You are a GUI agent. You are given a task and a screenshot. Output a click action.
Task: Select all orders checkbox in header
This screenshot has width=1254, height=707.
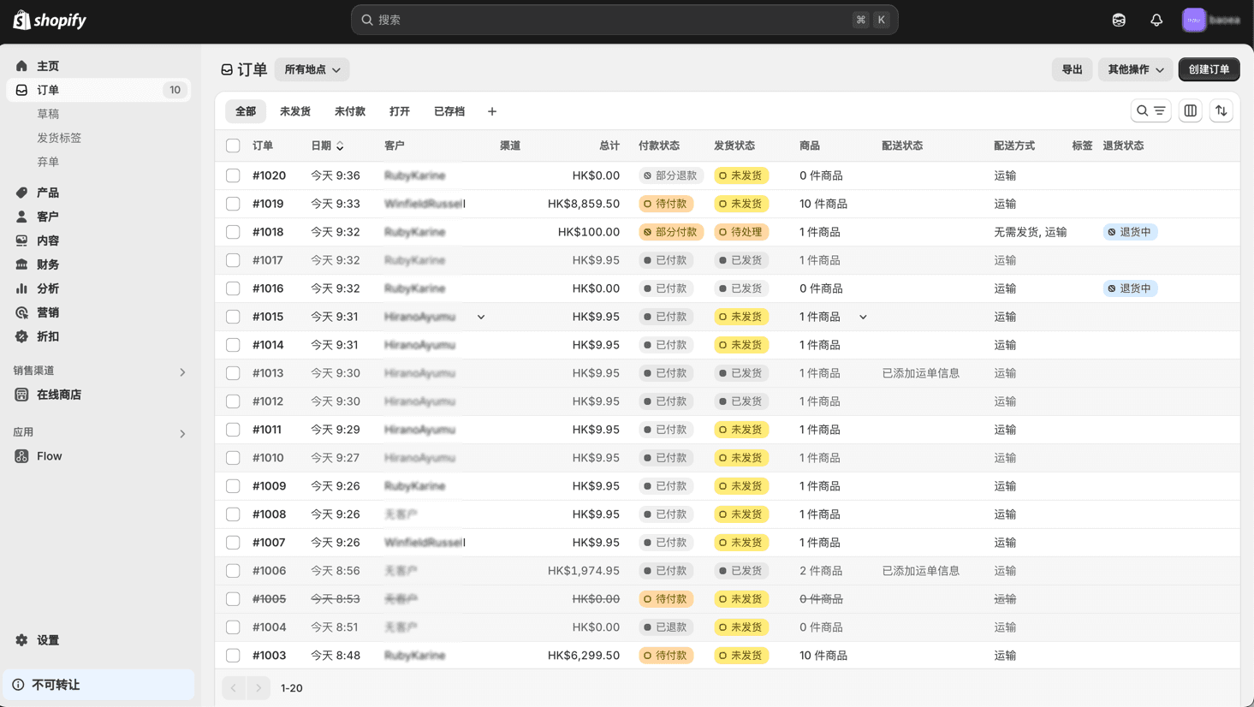tap(233, 146)
